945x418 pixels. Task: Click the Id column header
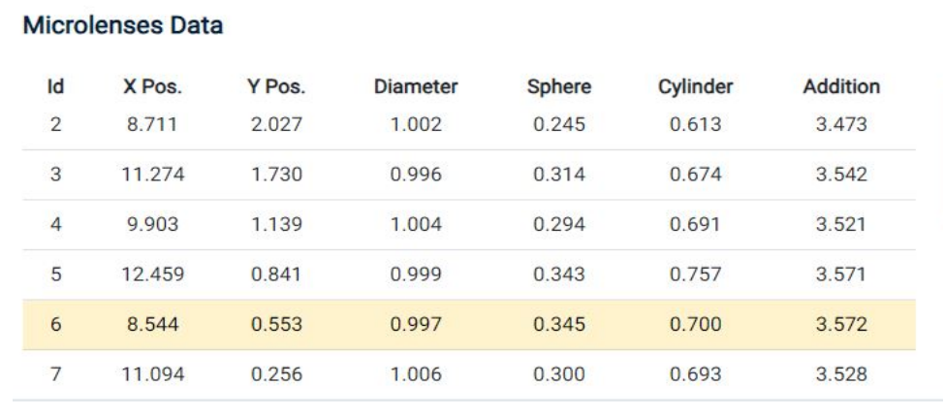click(55, 87)
